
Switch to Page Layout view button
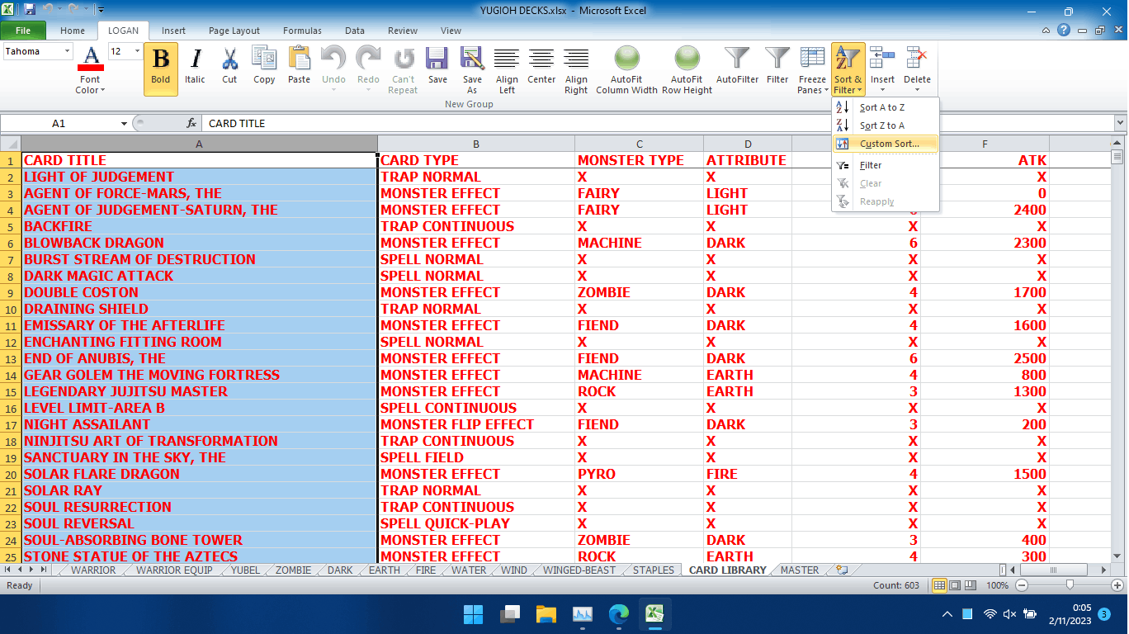click(x=955, y=585)
